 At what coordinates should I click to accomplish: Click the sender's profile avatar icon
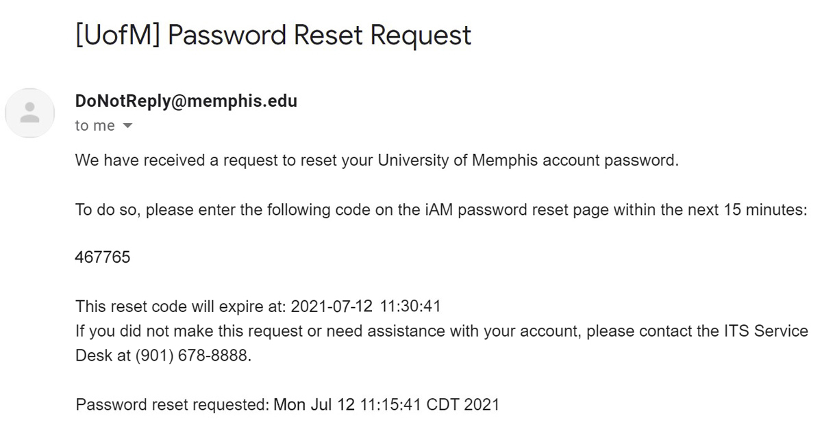(29, 113)
